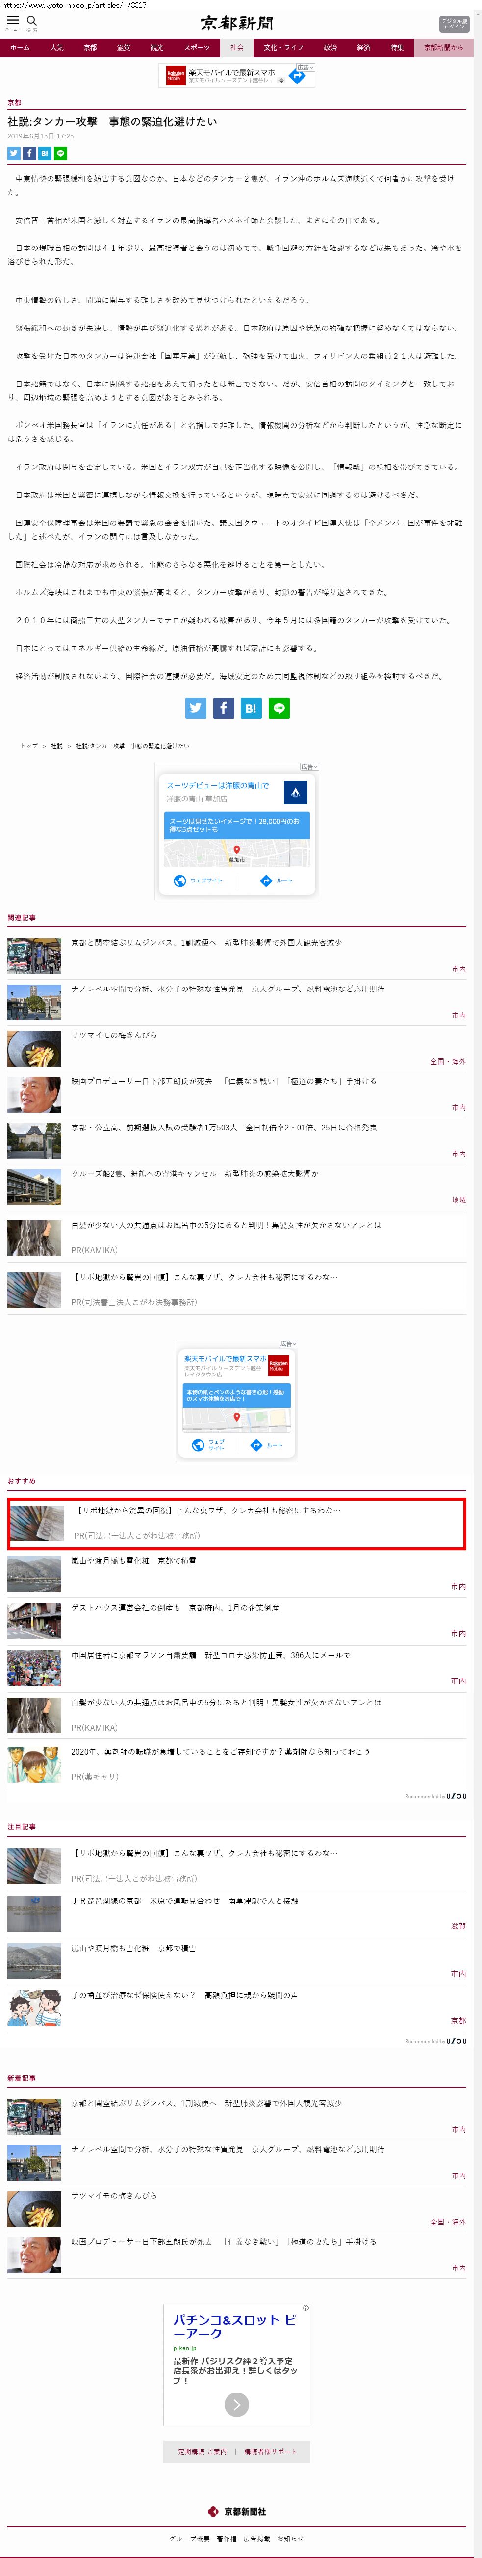Click 定期購読ご案内 button
Screen dimensions: 482x2558
coord(203,2452)
